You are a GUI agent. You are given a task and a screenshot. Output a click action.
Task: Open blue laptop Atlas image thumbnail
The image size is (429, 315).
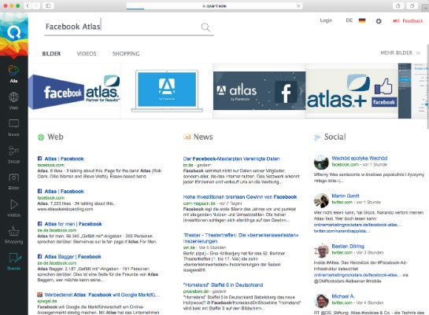(167, 91)
